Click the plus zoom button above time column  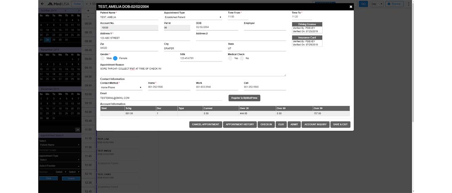pyautogui.click(x=88, y=10)
